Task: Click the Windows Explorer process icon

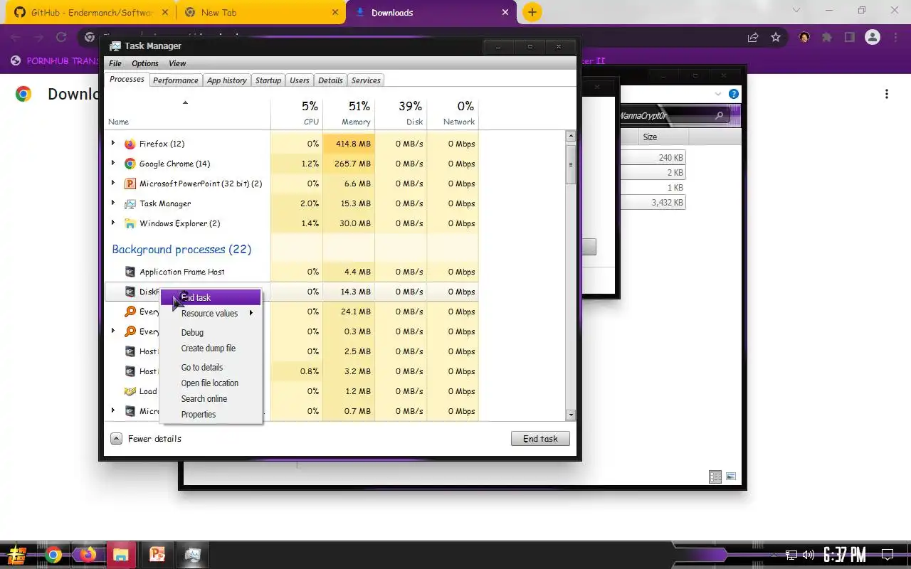Action: 130,223
